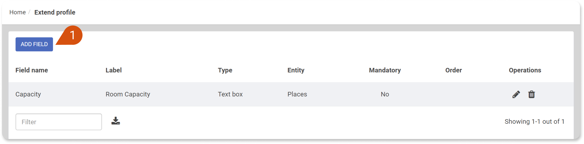The height and width of the screenshot is (144, 584).
Task: Sort by the Type column header
Action: pos(225,70)
